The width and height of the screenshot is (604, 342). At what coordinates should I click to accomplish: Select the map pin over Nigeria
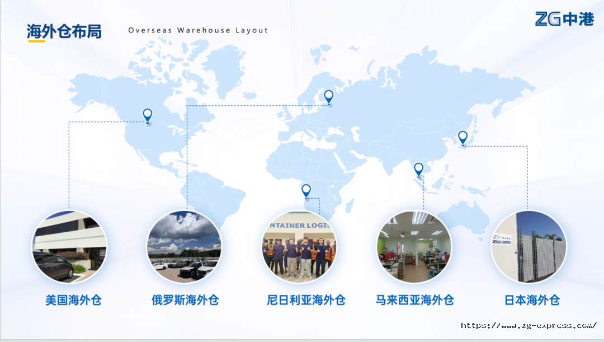tap(306, 191)
